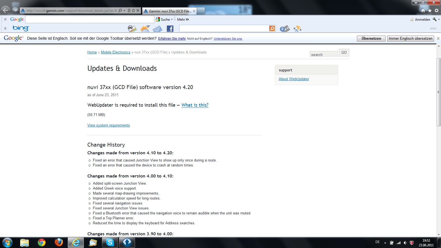Screen dimensions: 441x248
Task: Click the DE language indicator
Action: (x=377, y=242)
